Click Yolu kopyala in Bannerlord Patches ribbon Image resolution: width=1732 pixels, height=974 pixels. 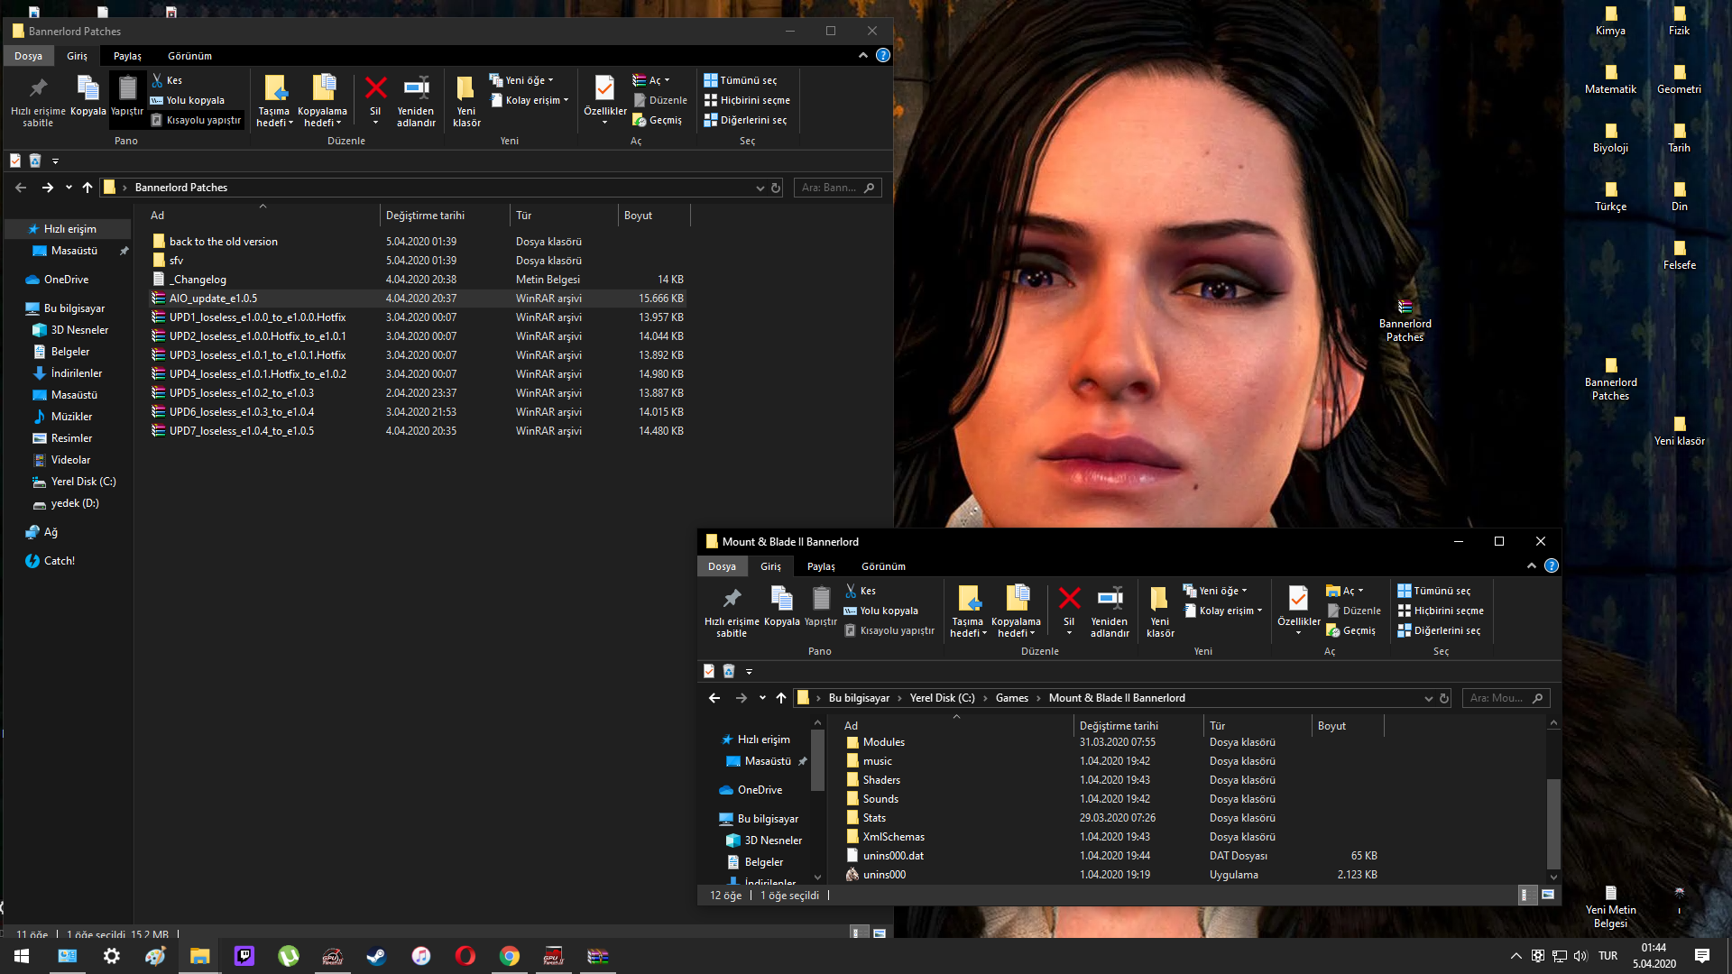(187, 100)
